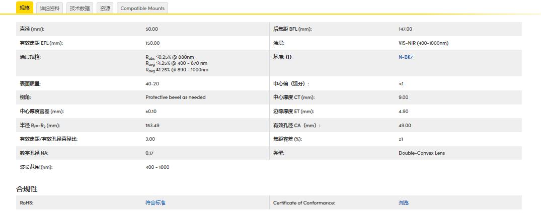Open the 详细资料 tab
This screenshot has width=541, height=222.
(50, 8)
